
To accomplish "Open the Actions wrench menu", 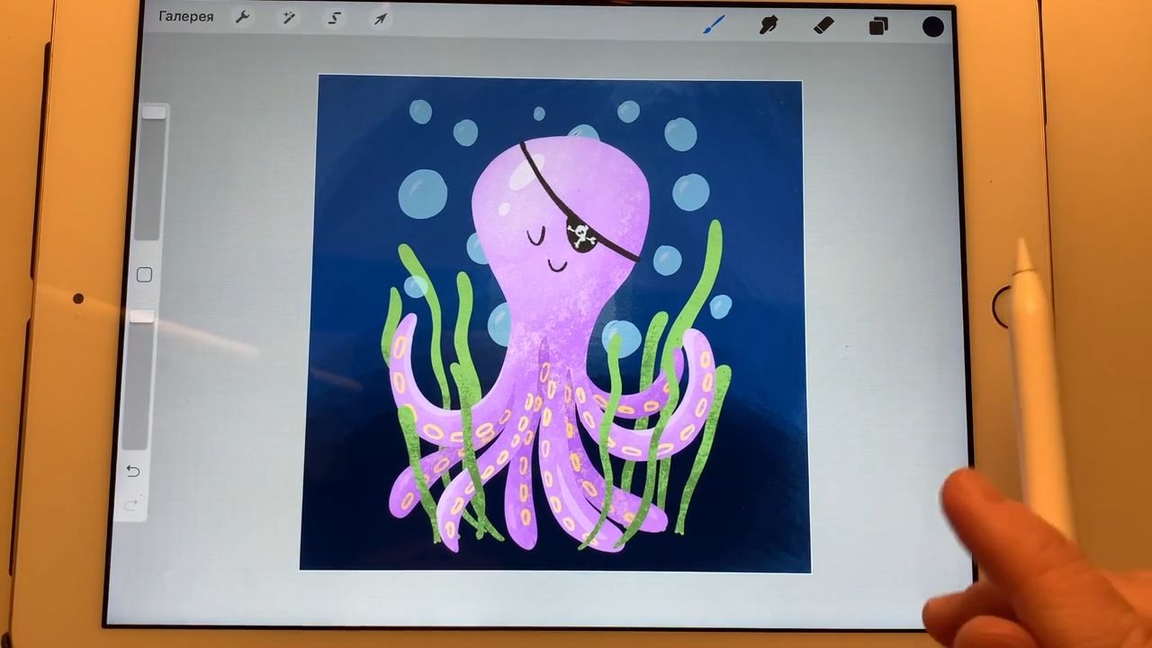I will [242, 18].
